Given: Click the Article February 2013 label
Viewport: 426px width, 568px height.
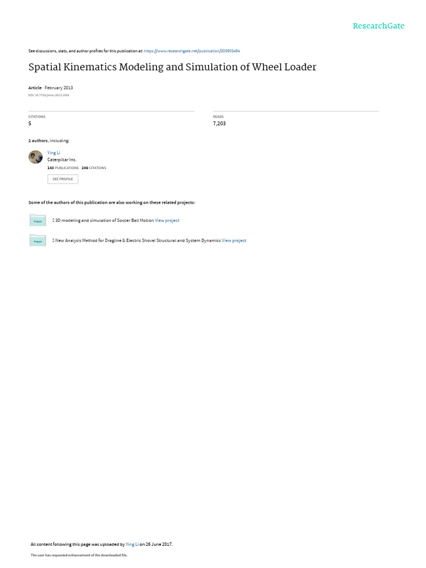Looking at the screenshot, I should point(50,88).
